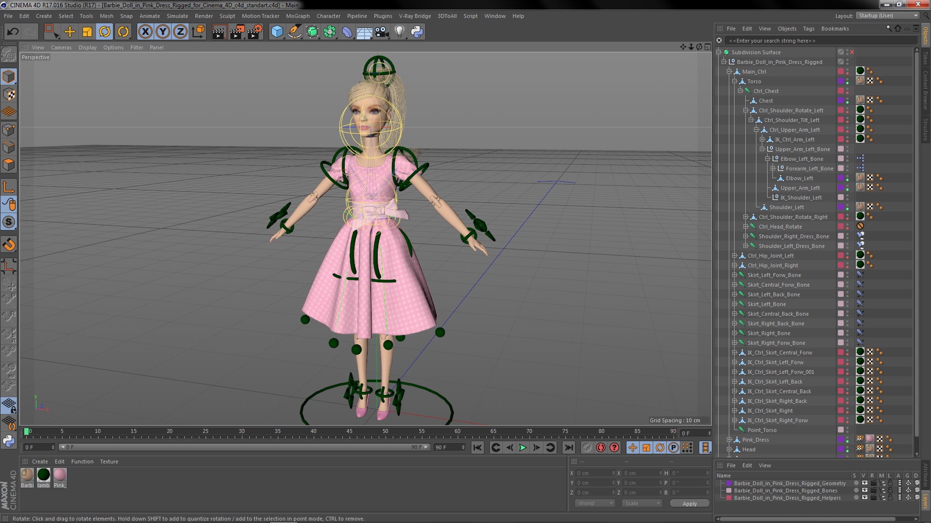The image size is (931, 523).
Task: Click the Floor environment icon
Action: pos(364,32)
